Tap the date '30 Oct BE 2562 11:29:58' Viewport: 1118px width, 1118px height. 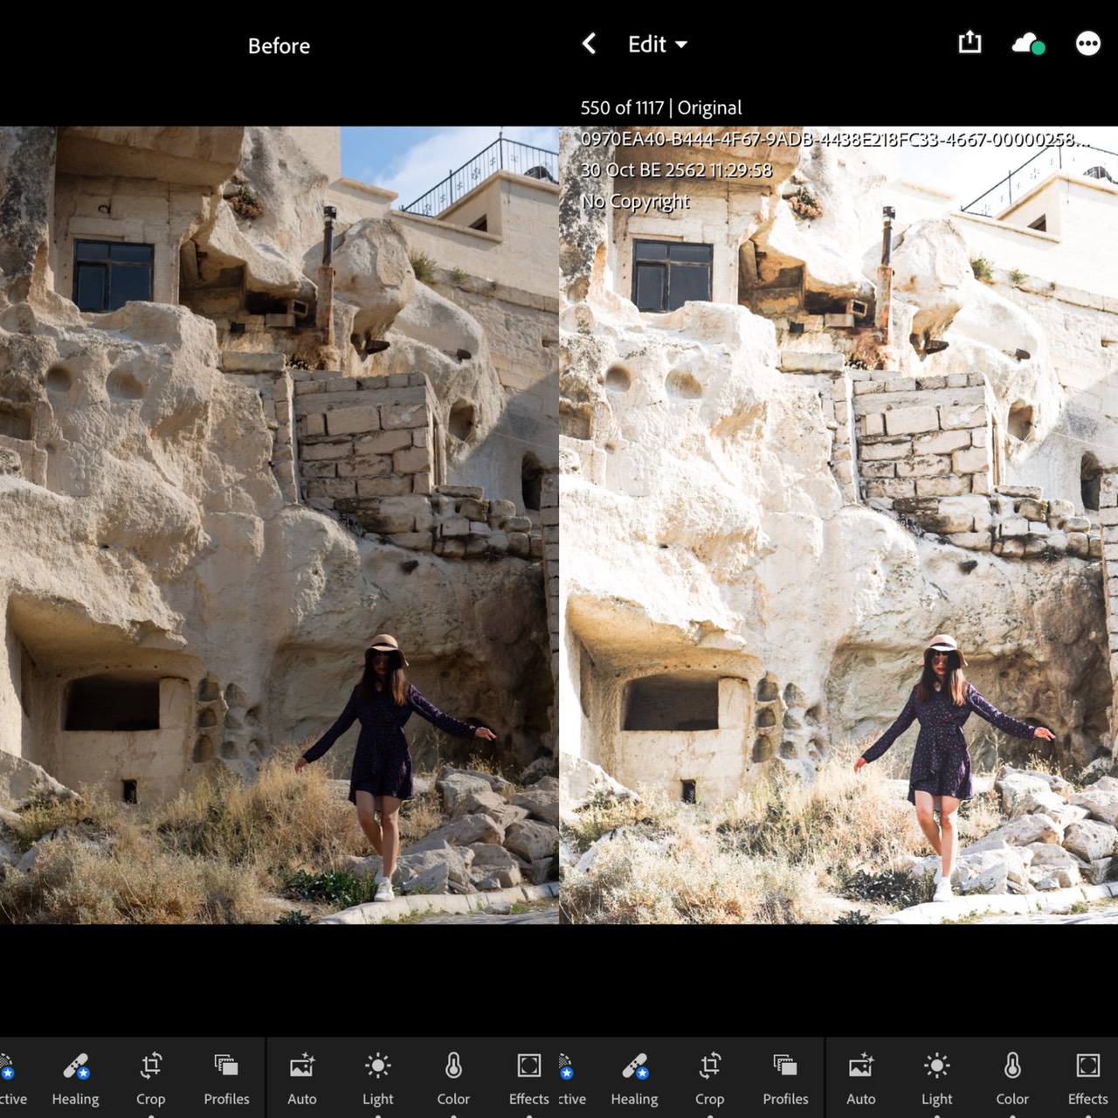tap(676, 170)
